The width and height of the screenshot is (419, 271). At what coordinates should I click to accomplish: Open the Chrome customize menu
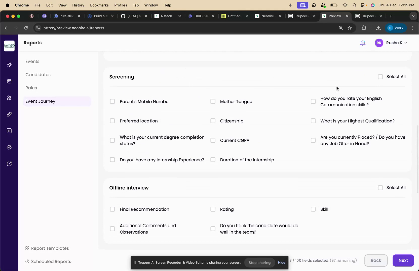pyautogui.click(x=413, y=28)
